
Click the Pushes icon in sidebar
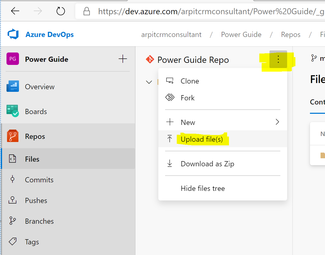[x=12, y=200]
